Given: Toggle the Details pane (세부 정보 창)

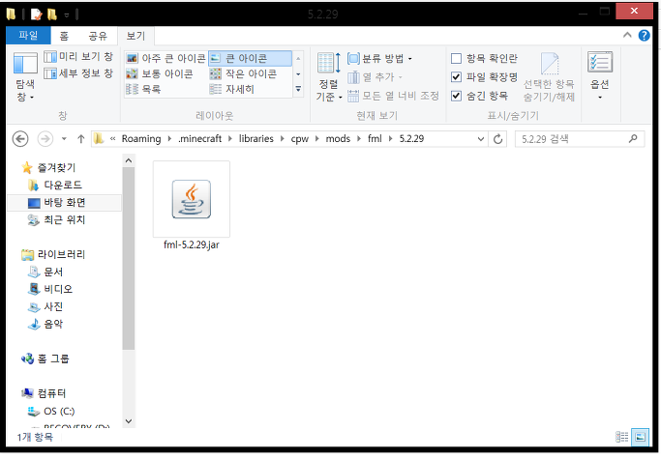Looking at the screenshot, I should coord(78,73).
